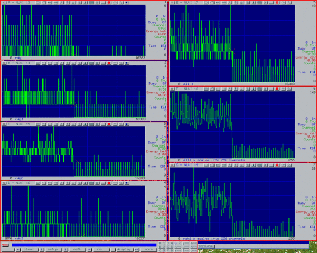This screenshot has height=253, width=317.
Task: Open the display menu button
Action: [124, 249]
